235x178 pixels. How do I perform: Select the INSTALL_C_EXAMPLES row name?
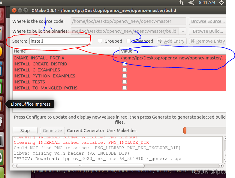[37, 70]
